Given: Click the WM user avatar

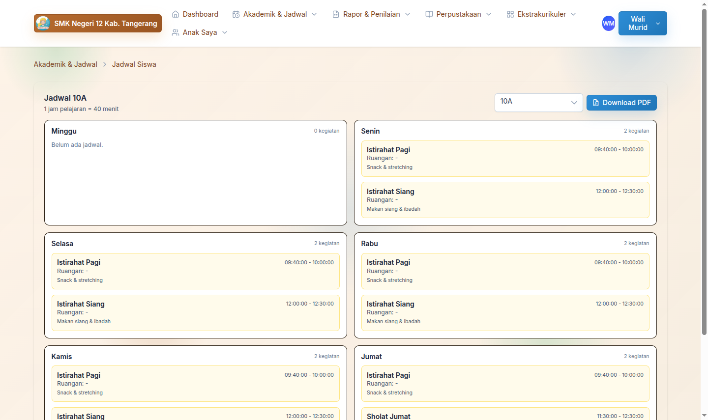Looking at the screenshot, I should coord(609,23).
